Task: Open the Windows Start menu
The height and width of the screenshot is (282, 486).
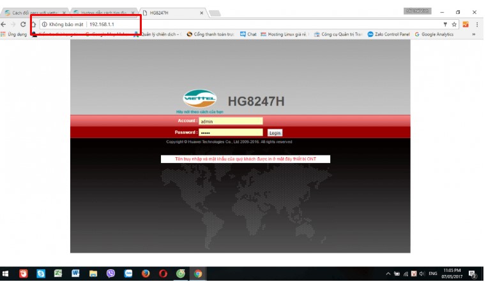Action: [x=5, y=274]
